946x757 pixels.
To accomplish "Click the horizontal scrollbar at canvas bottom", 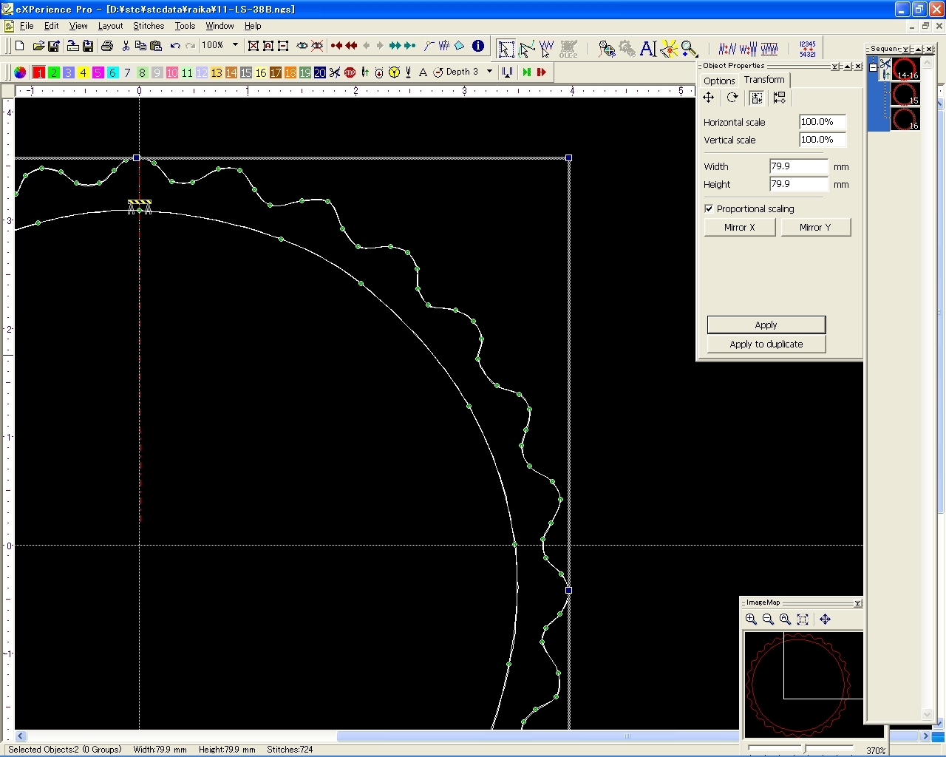I will click(x=473, y=736).
